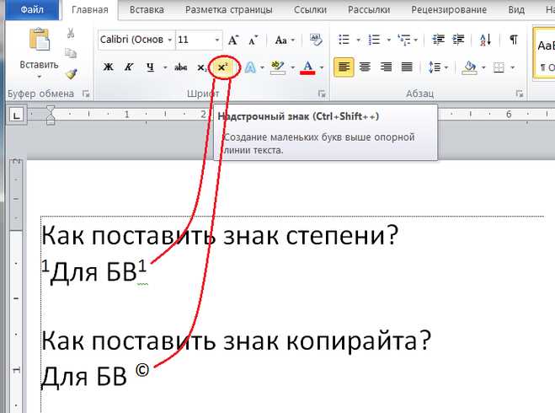Open Абзац group dialog launcher
This screenshot has width=555, height=413.
(520, 94)
